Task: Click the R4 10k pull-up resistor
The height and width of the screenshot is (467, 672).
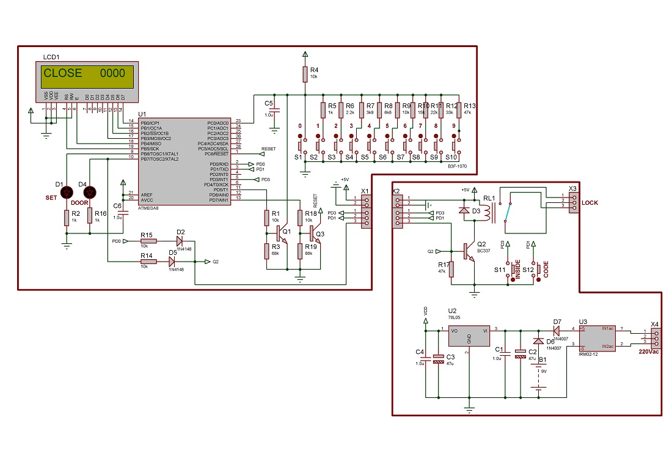Action: pos(305,74)
